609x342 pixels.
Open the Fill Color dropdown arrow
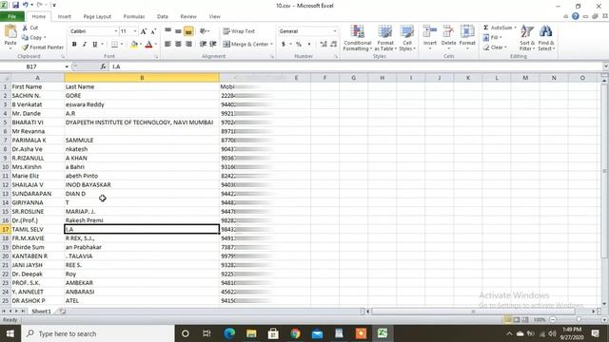(x=141, y=45)
